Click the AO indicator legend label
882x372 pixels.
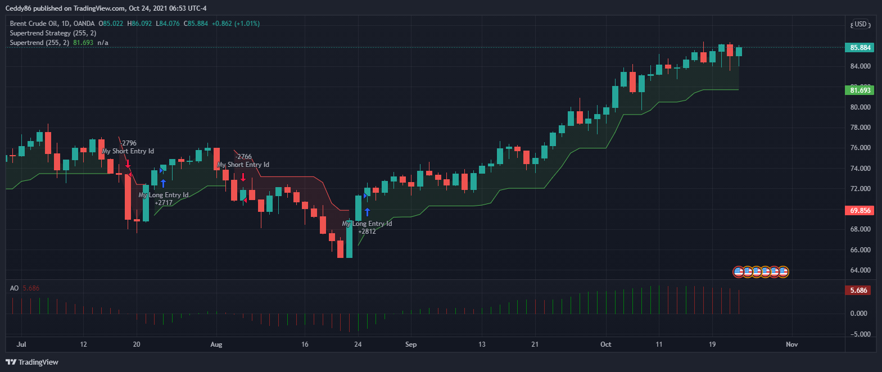click(14, 288)
